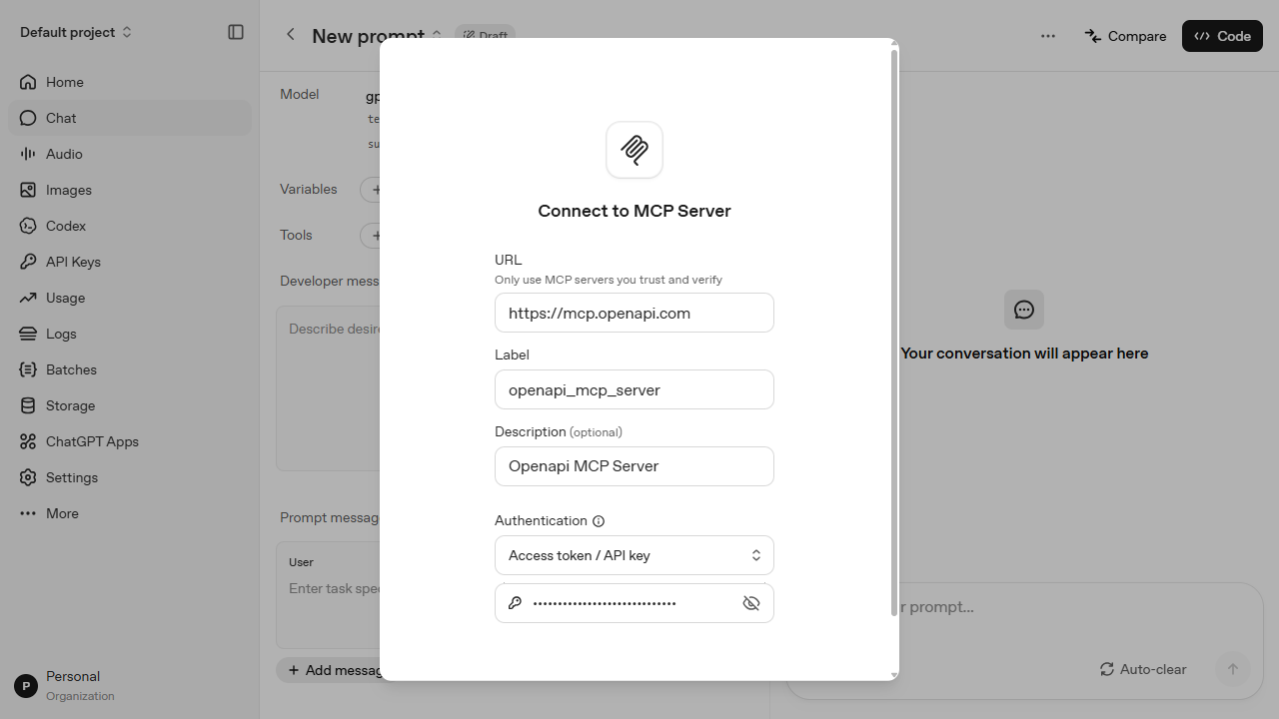Click the Description input field
Screen dimensions: 1279x719
635,466
